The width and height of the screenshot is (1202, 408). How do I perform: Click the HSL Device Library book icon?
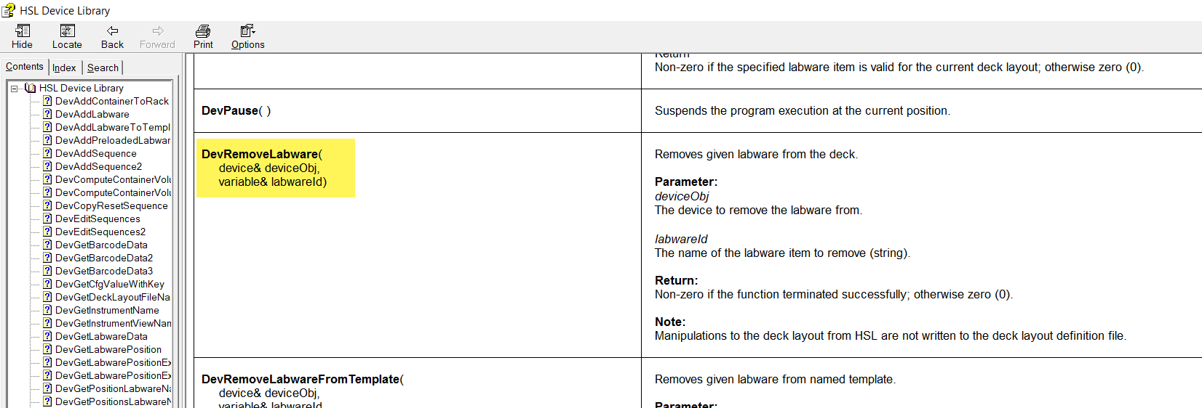30,88
